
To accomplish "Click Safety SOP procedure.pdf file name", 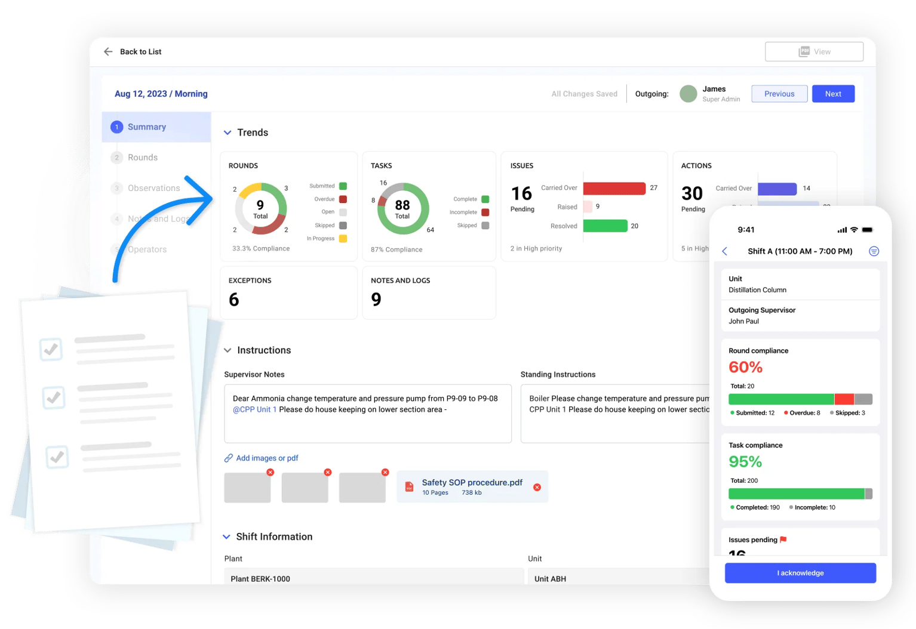I will tap(472, 483).
